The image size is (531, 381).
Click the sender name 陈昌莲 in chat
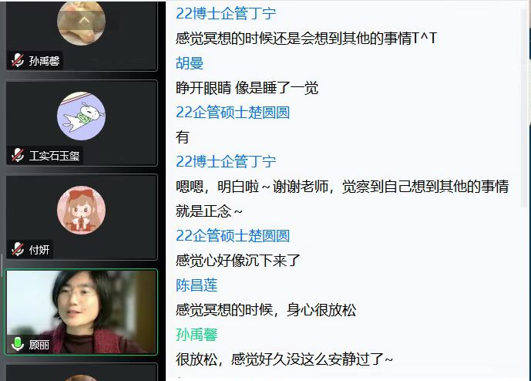click(x=197, y=285)
